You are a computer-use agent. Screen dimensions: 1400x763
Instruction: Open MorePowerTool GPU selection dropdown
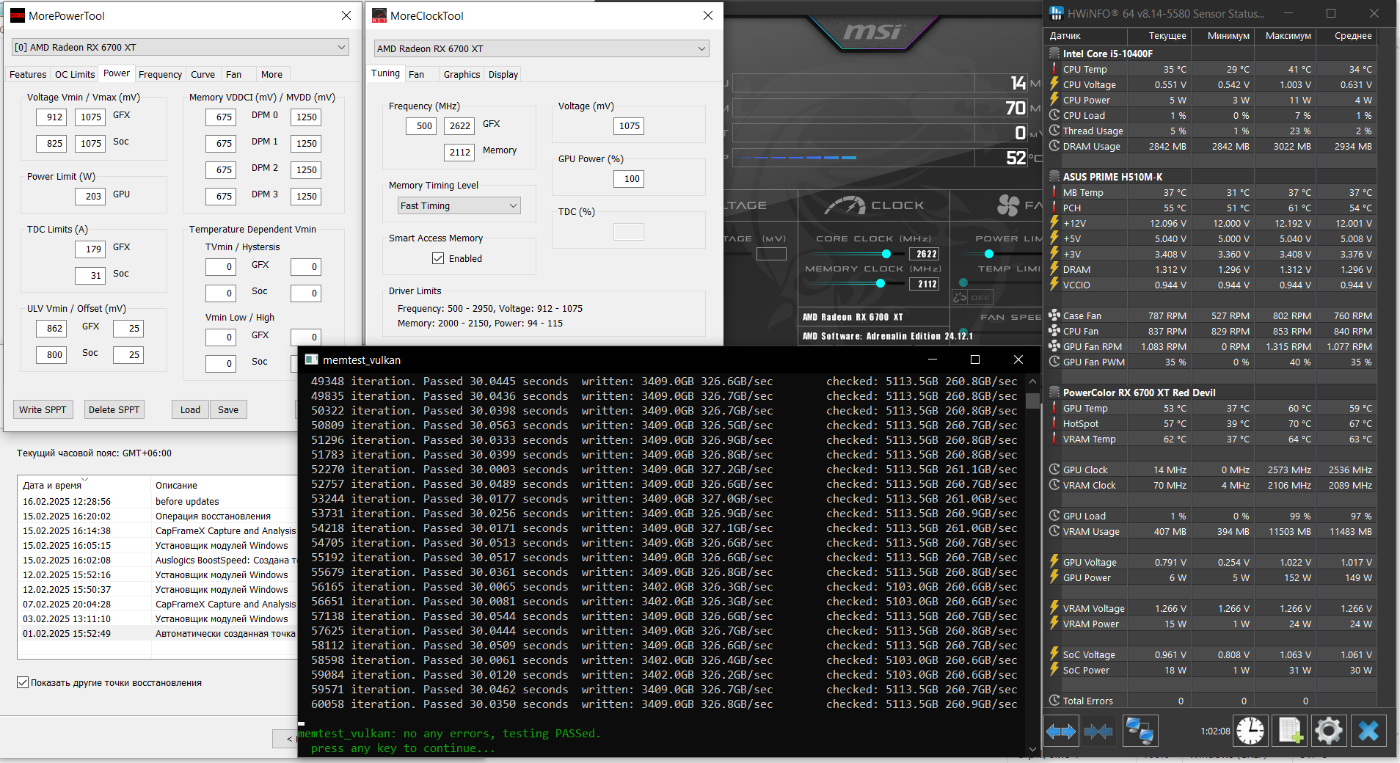pos(180,47)
